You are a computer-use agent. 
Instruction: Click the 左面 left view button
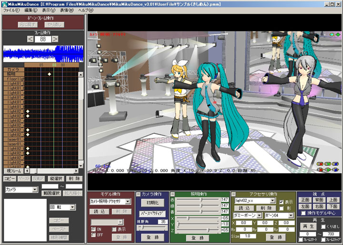(305, 207)
